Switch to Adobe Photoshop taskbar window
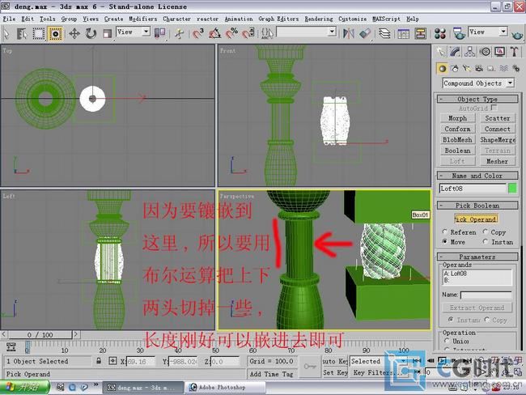The width and height of the screenshot is (526, 395). 226,387
